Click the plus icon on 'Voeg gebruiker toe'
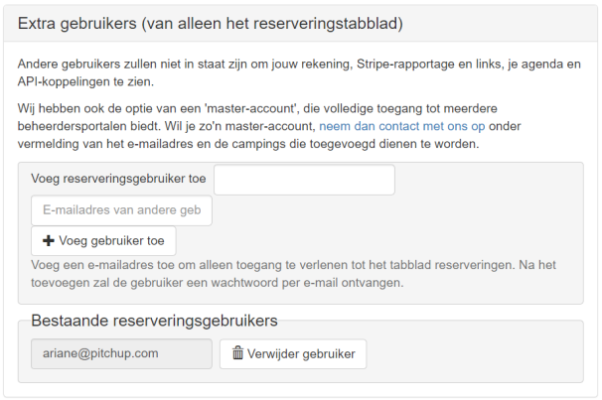This screenshot has height=400, width=602. pos(49,241)
